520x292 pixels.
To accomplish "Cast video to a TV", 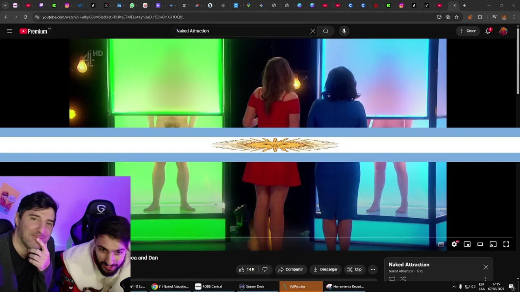I will tap(493, 244).
